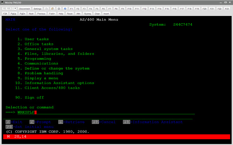233x145 pixels.
Task: Click the download arrow icon
Action: pyautogui.click(x=59, y=8)
